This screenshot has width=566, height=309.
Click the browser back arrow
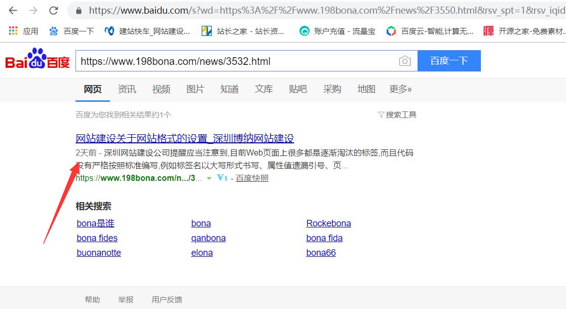[13, 11]
